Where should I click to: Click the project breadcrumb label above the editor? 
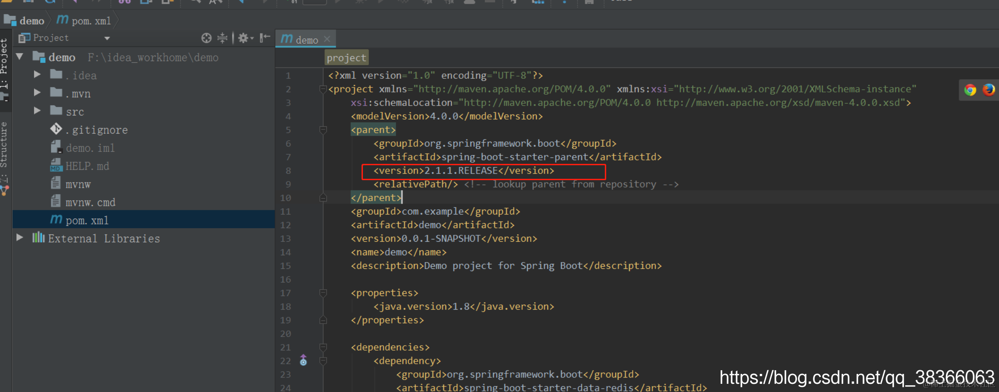pos(347,58)
